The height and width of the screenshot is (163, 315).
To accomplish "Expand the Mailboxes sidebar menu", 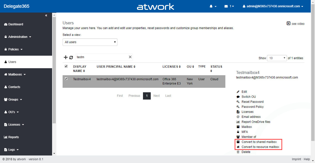I will [x=15, y=74].
